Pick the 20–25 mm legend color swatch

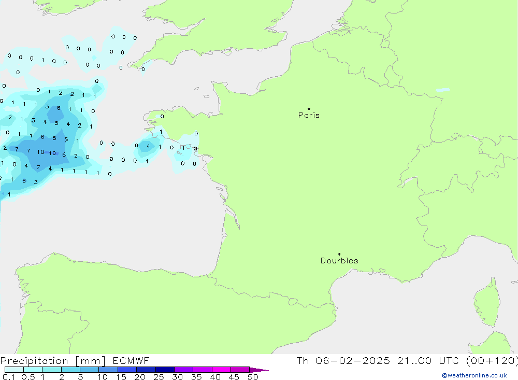pos(146,370)
